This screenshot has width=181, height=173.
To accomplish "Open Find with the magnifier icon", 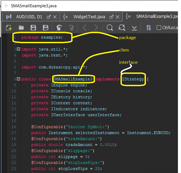I will (x=110, y=28).
